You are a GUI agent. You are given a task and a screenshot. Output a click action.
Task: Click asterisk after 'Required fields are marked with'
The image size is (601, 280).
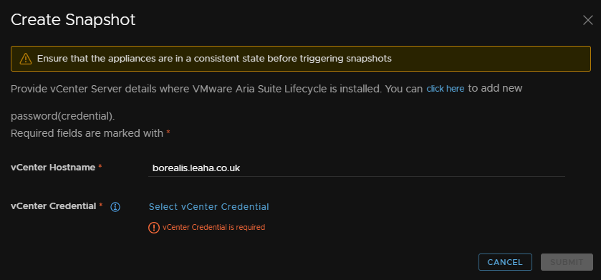[x=168, y=132]
